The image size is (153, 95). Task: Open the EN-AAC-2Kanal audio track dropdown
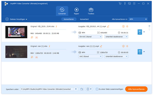[90, 37]
